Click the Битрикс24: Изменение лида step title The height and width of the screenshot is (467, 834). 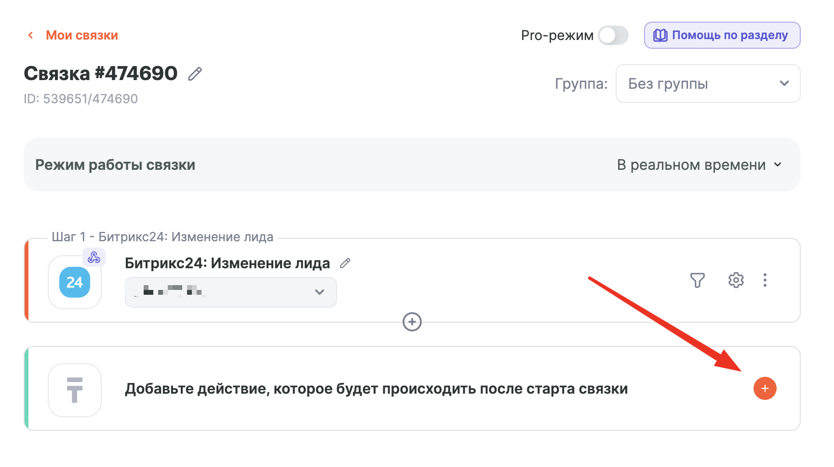pyautogui.click(x=227, y=263)
